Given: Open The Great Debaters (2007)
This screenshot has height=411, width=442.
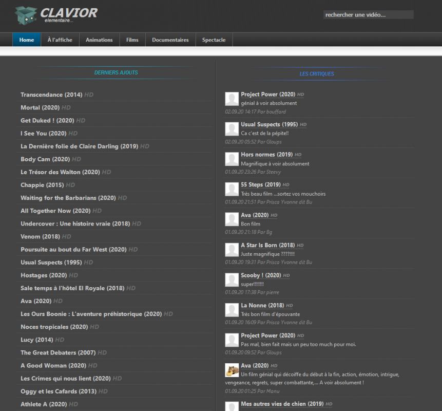Looking at the screenshot, I should coord(58,353).
